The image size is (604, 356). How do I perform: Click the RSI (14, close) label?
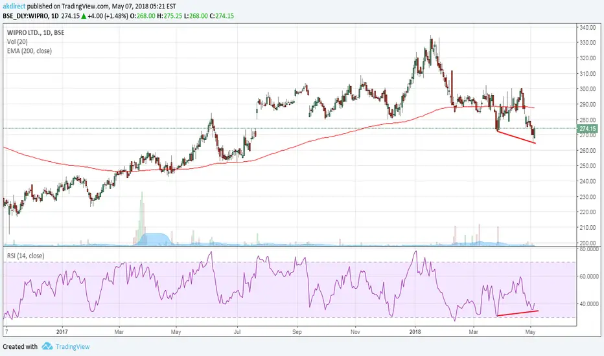[25, 256]
